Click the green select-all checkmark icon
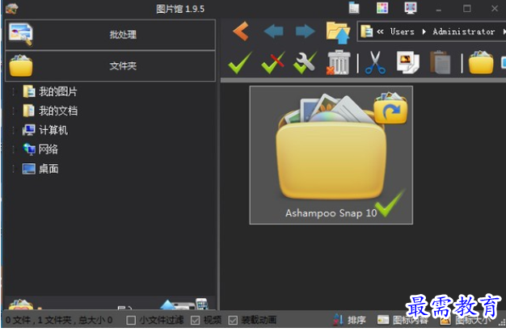This screenshot has width=506, height=332. [x=240, y=62]
